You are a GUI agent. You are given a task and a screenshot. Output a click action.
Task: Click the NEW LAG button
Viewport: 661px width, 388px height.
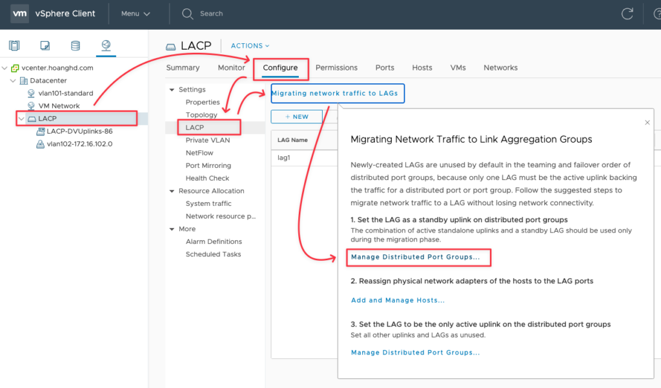click(x=297, y=117)
